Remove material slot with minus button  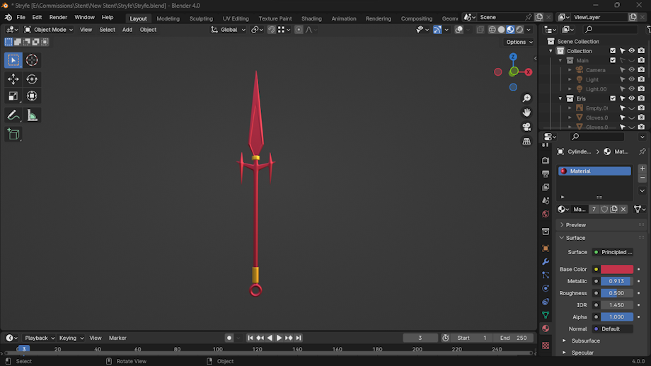pyautogui.click(x=643, y=178)
